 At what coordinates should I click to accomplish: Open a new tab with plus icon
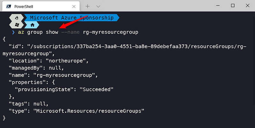(88, 6)
